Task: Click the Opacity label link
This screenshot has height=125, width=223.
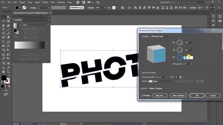Action: click(91, 8)
